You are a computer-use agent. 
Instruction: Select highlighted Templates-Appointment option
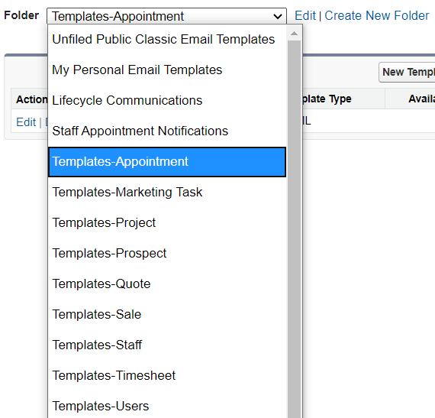(167, 162)
